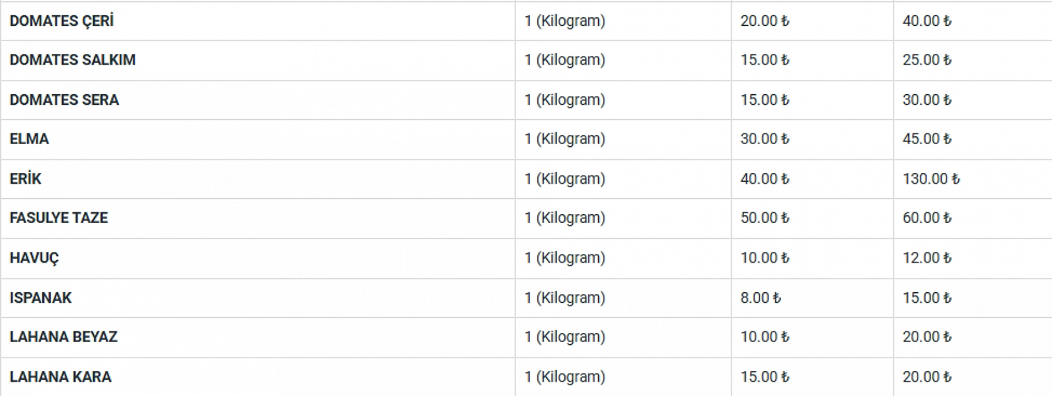Select the DOMATES SERA product name
1052x396 pixels.
point(64,100)
